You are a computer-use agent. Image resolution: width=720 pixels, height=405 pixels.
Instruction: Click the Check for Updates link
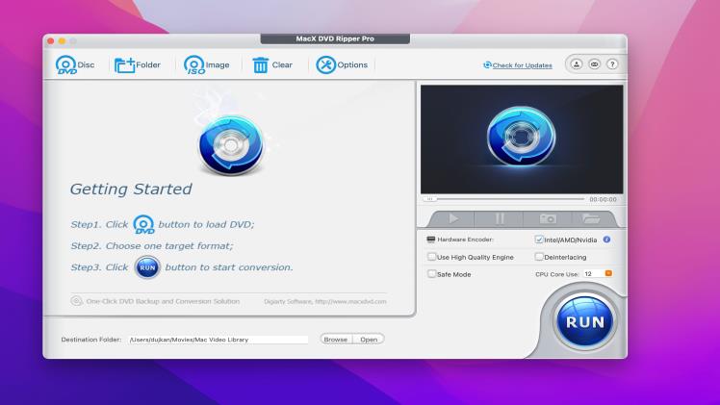(522, 65)
